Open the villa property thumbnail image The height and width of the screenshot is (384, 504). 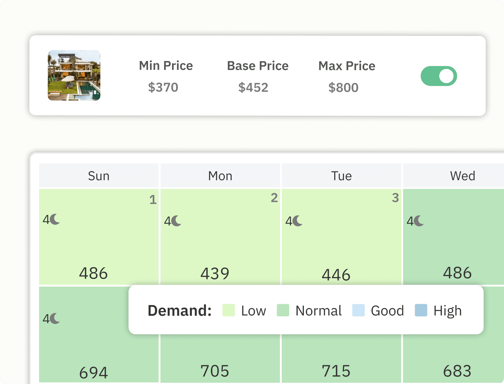pos(74,75)
